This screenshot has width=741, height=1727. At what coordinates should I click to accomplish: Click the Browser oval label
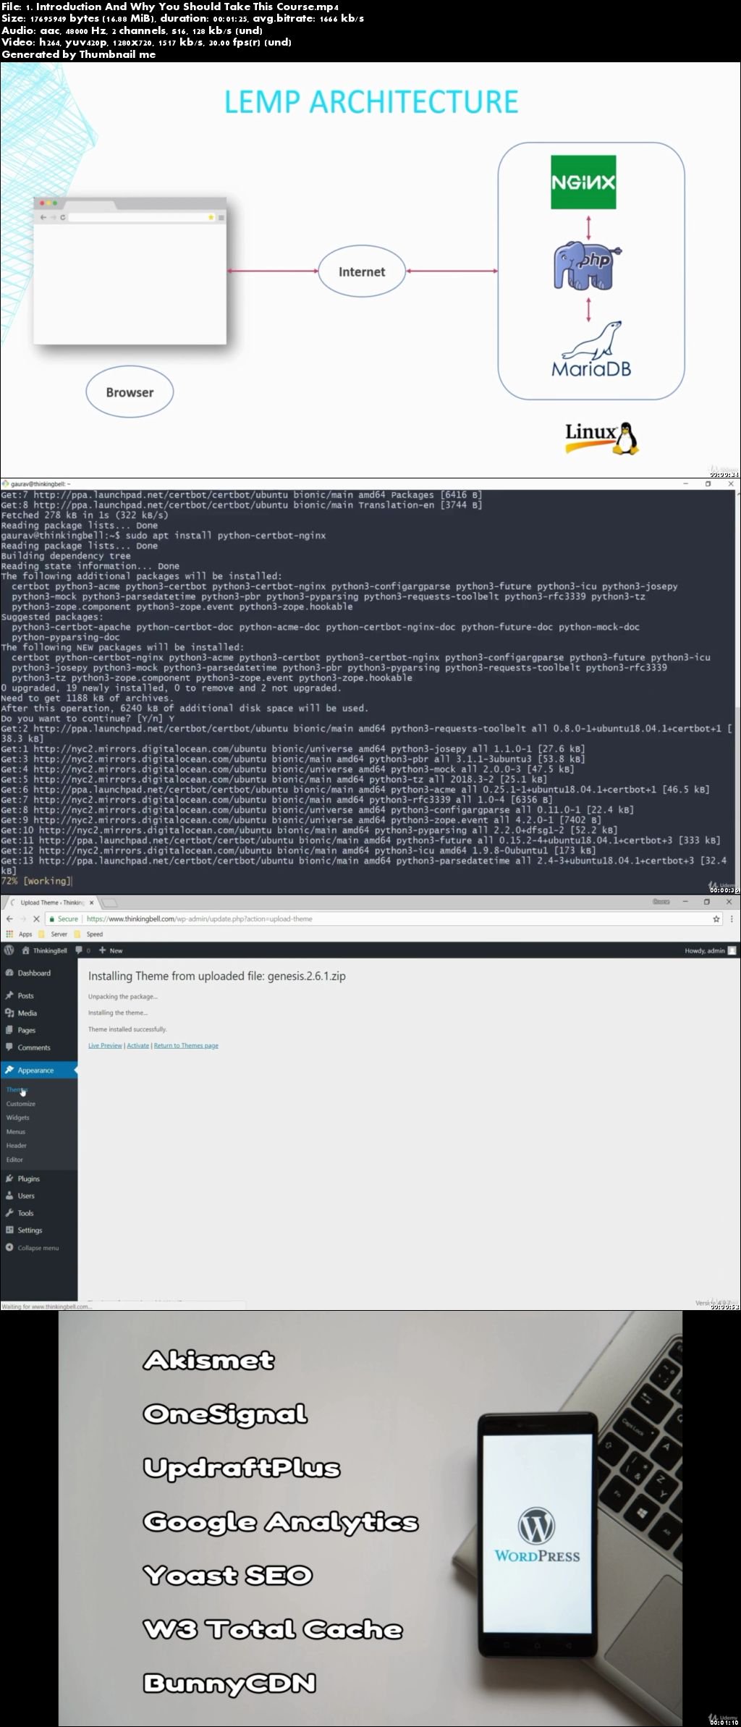point(130,392)
